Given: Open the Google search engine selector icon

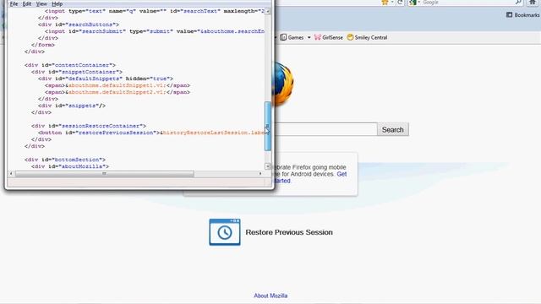Looking at the screenshot, I should click(x=413, y=3).
